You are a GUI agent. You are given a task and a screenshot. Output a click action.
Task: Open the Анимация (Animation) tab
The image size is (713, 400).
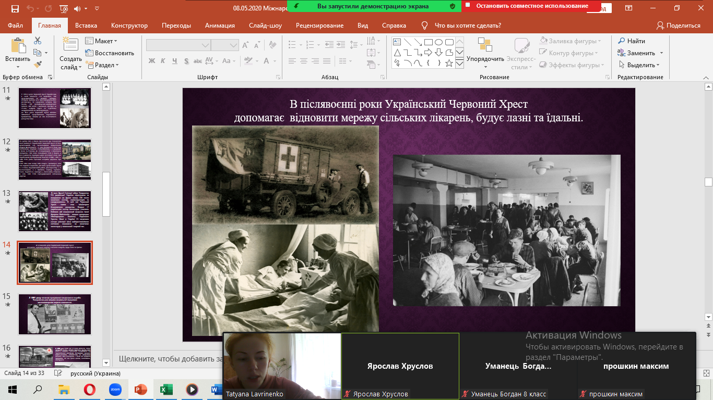point(220,26)
